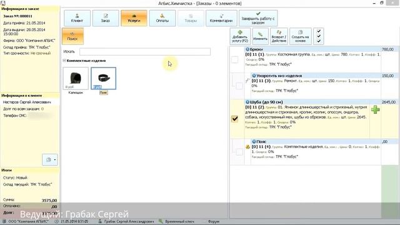Image resolution: width=400 pixels, height=225 pixels.
Task: Click the green plus on Шуба row
Action: coord(375,110)
